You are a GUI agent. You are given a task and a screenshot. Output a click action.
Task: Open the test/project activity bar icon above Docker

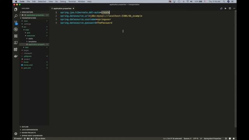click(16, 49)
